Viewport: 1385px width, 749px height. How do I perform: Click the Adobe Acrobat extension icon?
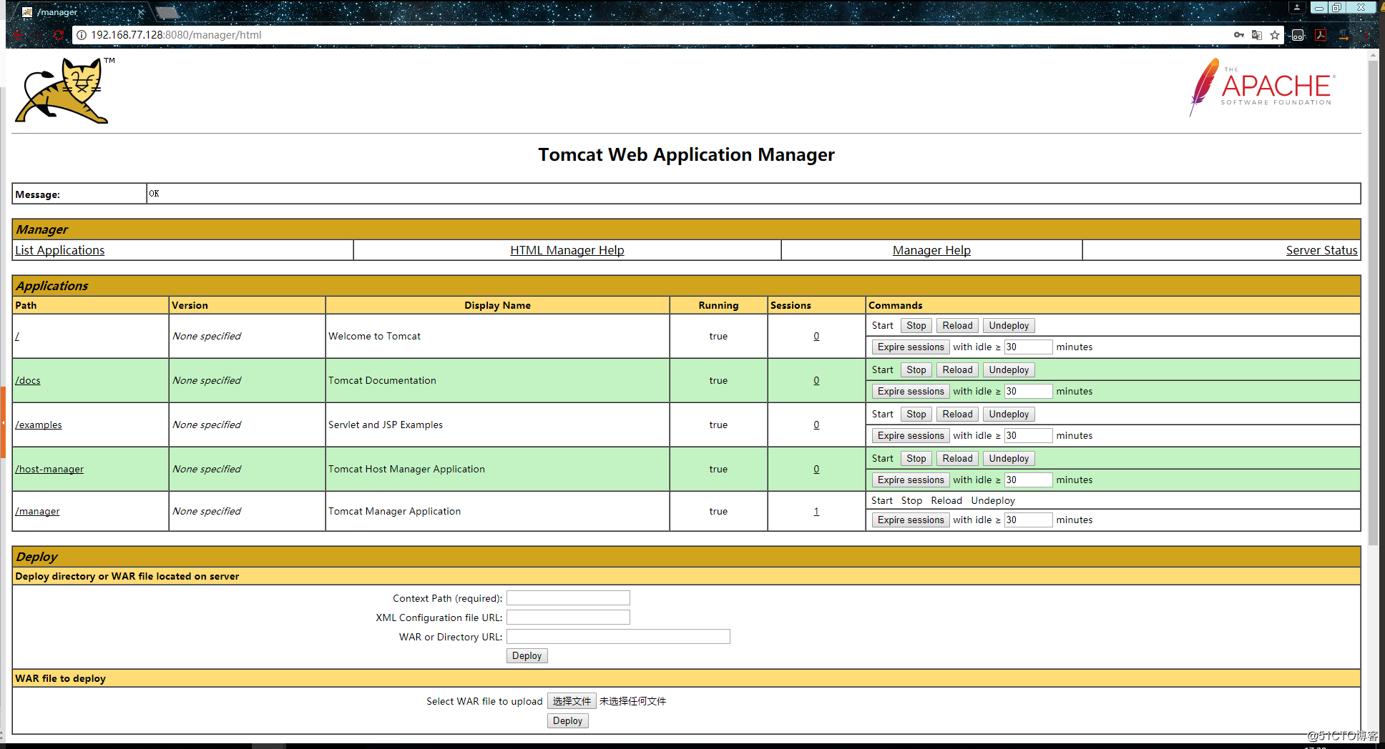click(1321, 35)
